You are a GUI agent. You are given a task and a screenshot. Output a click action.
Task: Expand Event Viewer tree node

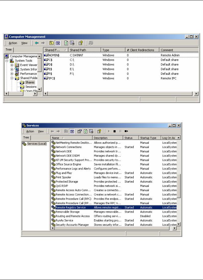click(x=12, y=65)
